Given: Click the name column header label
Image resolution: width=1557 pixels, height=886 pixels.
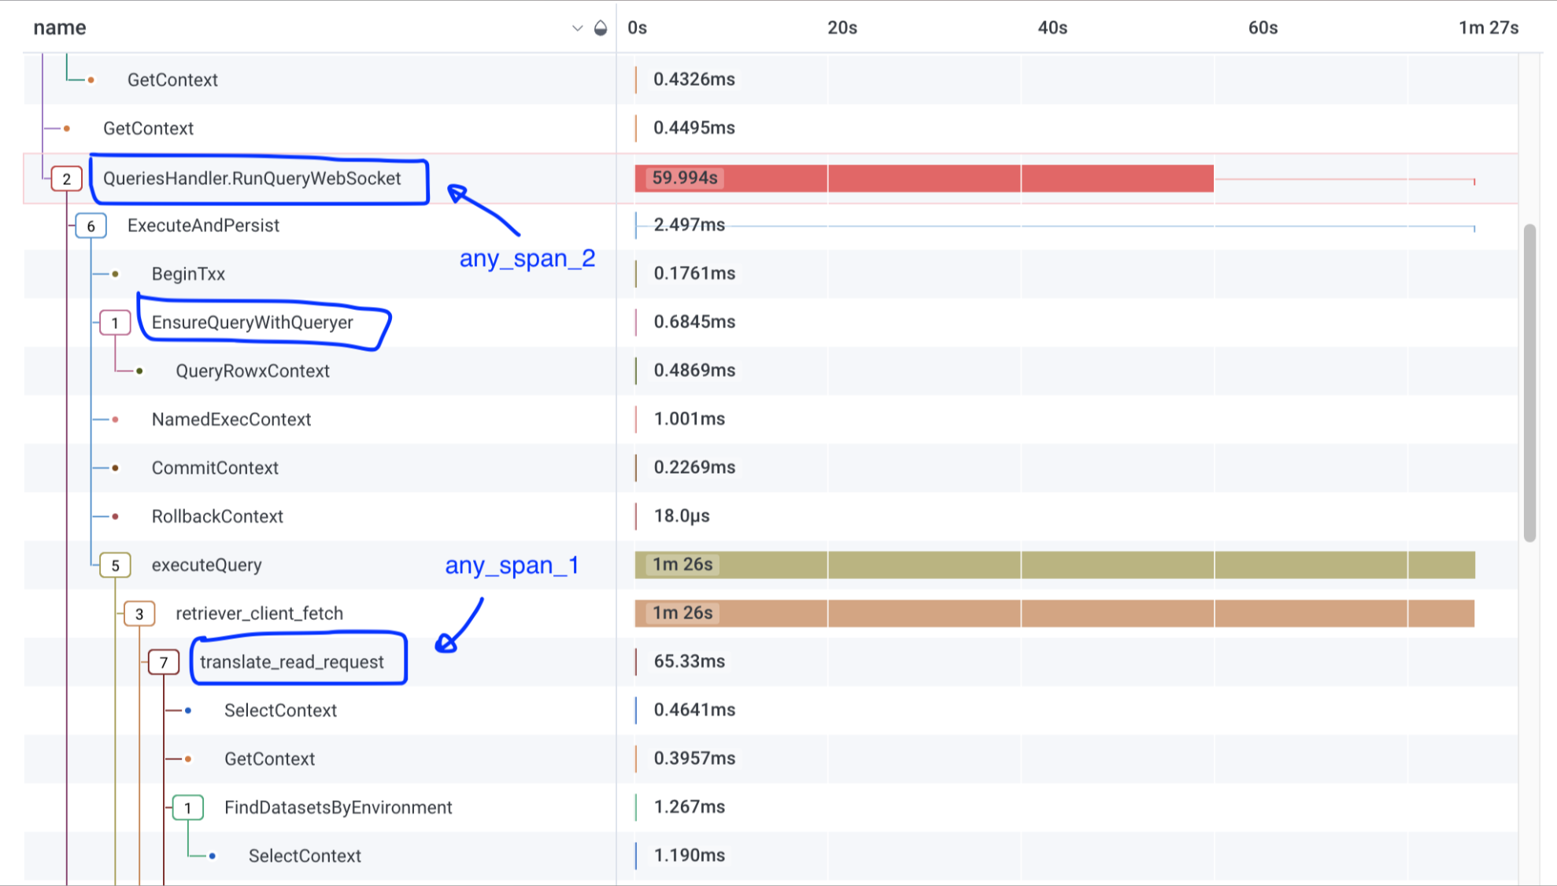Looking at the screenshot, I should click(60, 28).
